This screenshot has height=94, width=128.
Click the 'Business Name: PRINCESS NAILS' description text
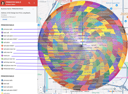point(12,9)
